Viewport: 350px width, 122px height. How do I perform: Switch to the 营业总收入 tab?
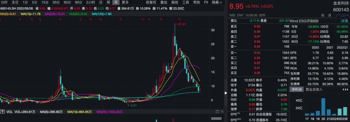(314, 90)
